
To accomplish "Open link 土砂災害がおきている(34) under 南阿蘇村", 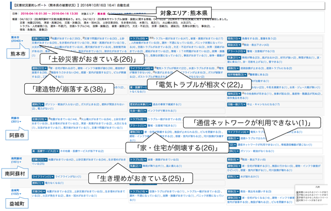I will [91, 160].
